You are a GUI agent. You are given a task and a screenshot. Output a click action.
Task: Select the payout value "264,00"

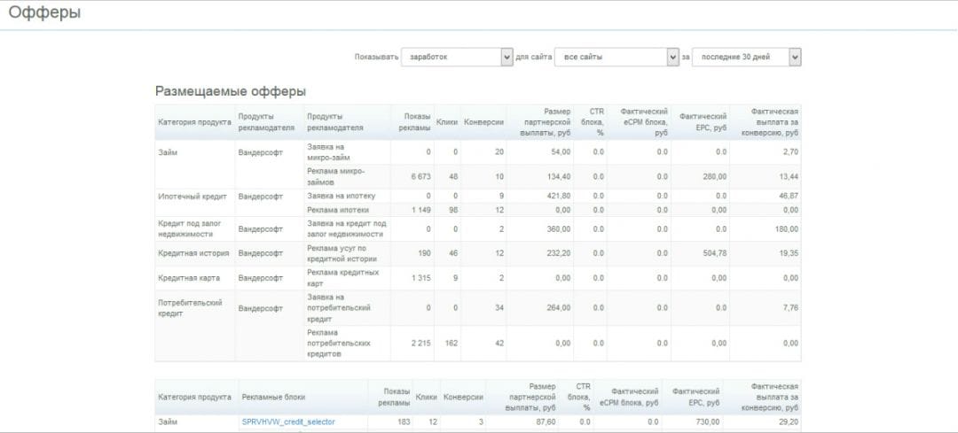coord(559,308)
